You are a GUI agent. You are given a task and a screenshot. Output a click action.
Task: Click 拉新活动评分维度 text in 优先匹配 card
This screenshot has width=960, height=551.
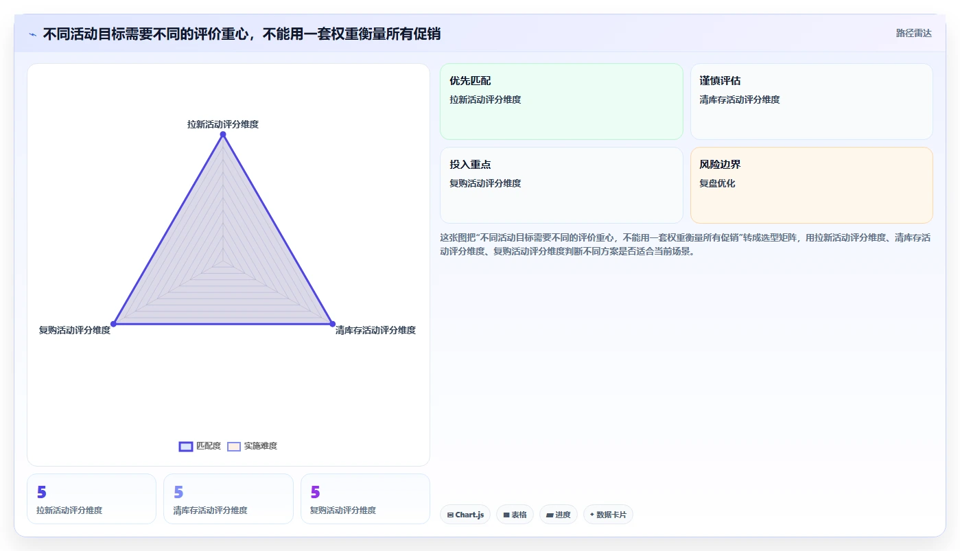(x=485, y=99)
